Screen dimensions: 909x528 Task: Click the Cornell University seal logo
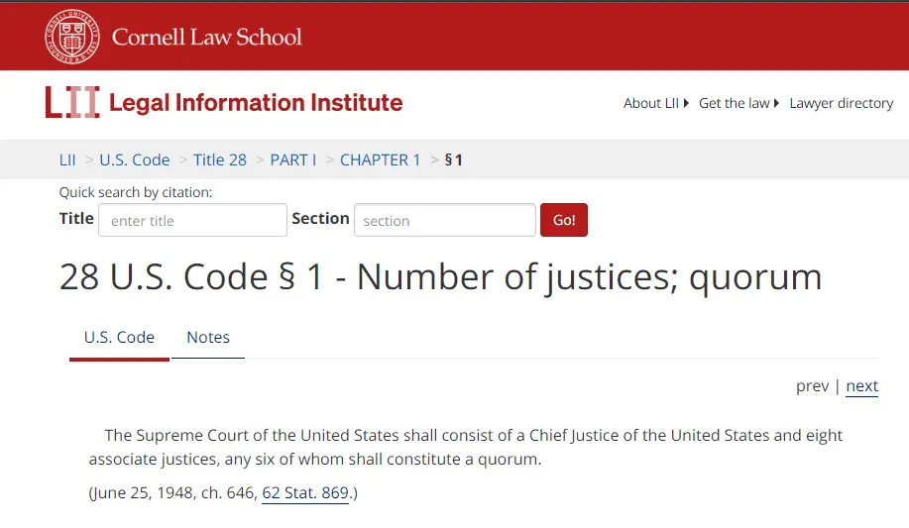pyautogui.click(x=71, y=37)
